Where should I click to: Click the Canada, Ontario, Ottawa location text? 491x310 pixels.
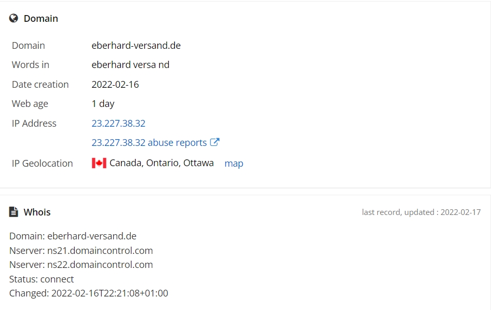click(161, 163)
